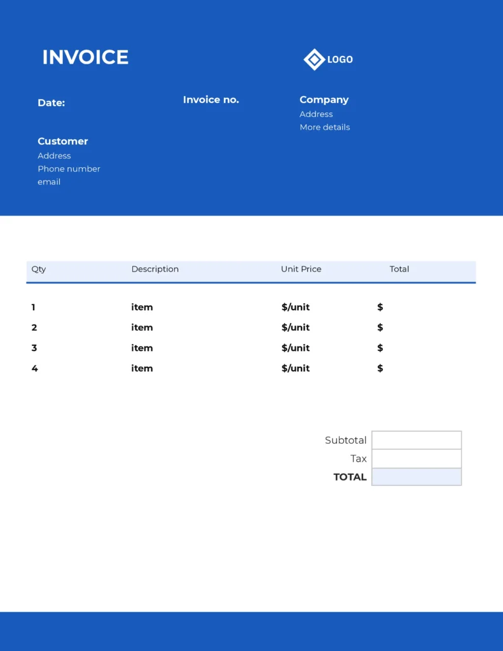Screen dimensions: 503x651
Task: Select the $/unit price in row 2
Action: [295, 328]
